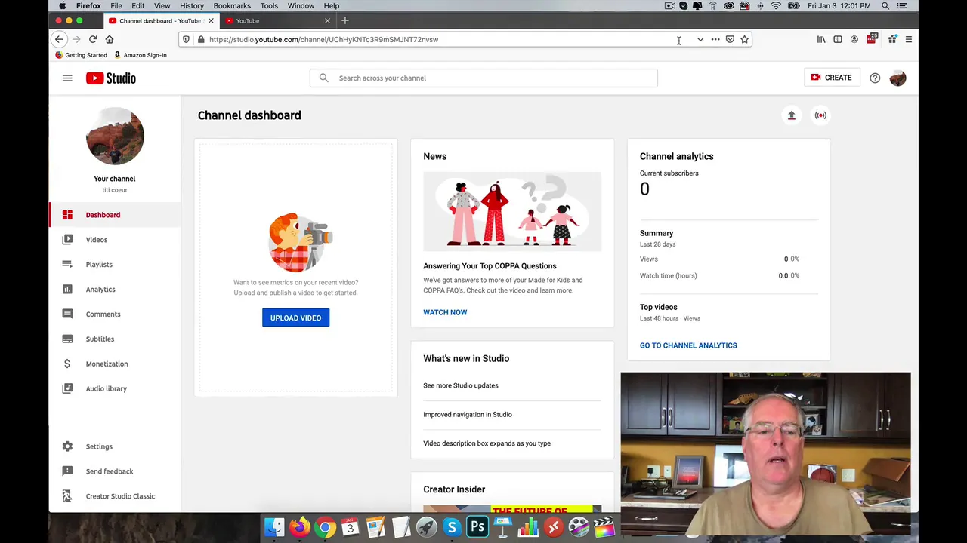This screenshot has width=967, height=543.
Task: Open the Studio help question-mark icon
Action: click(x=875, y=78)
